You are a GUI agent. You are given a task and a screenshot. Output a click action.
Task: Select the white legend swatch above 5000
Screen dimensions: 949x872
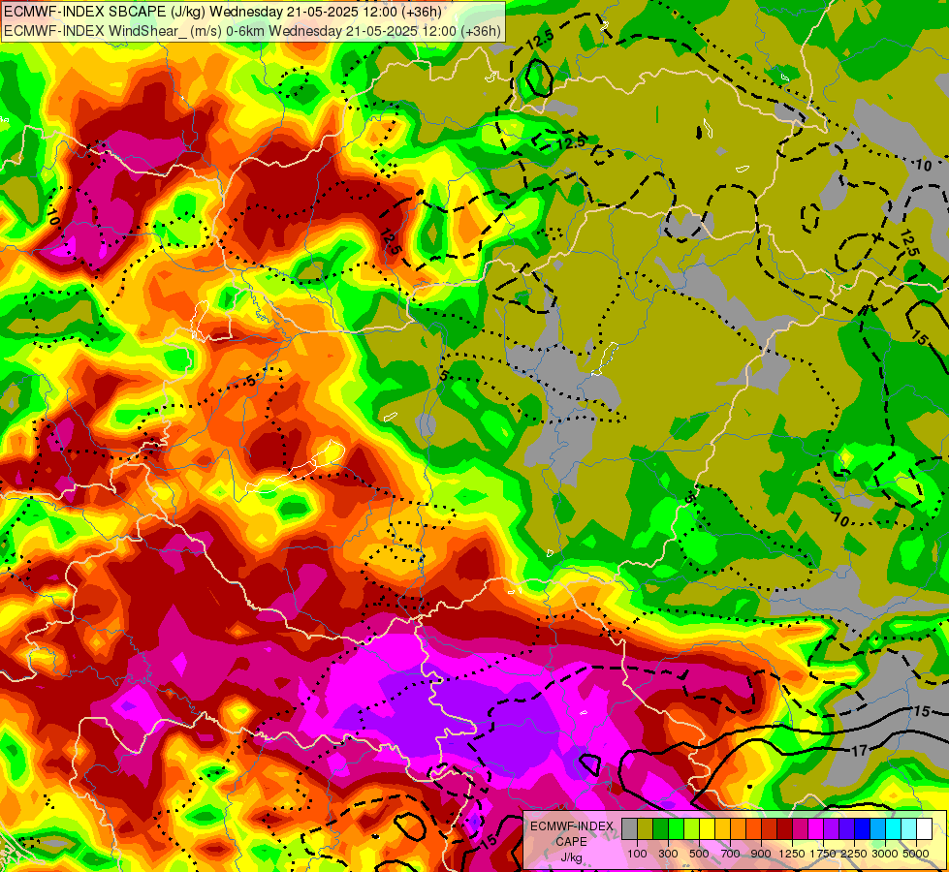924,829
